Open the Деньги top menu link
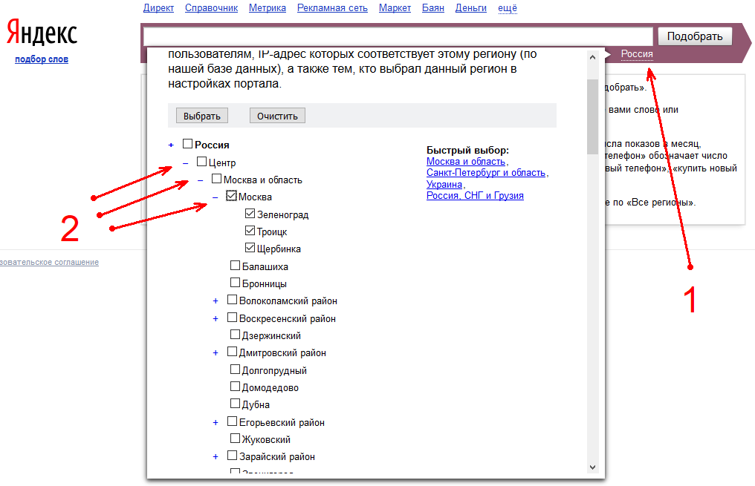 pos(471,8)
